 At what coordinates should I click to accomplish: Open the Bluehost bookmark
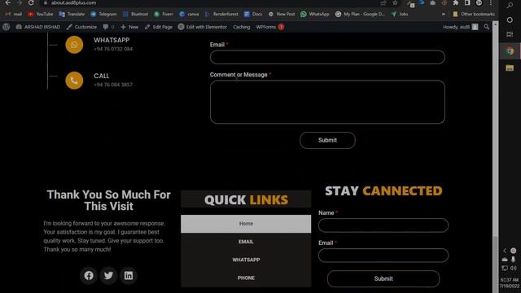click(136, 15)
